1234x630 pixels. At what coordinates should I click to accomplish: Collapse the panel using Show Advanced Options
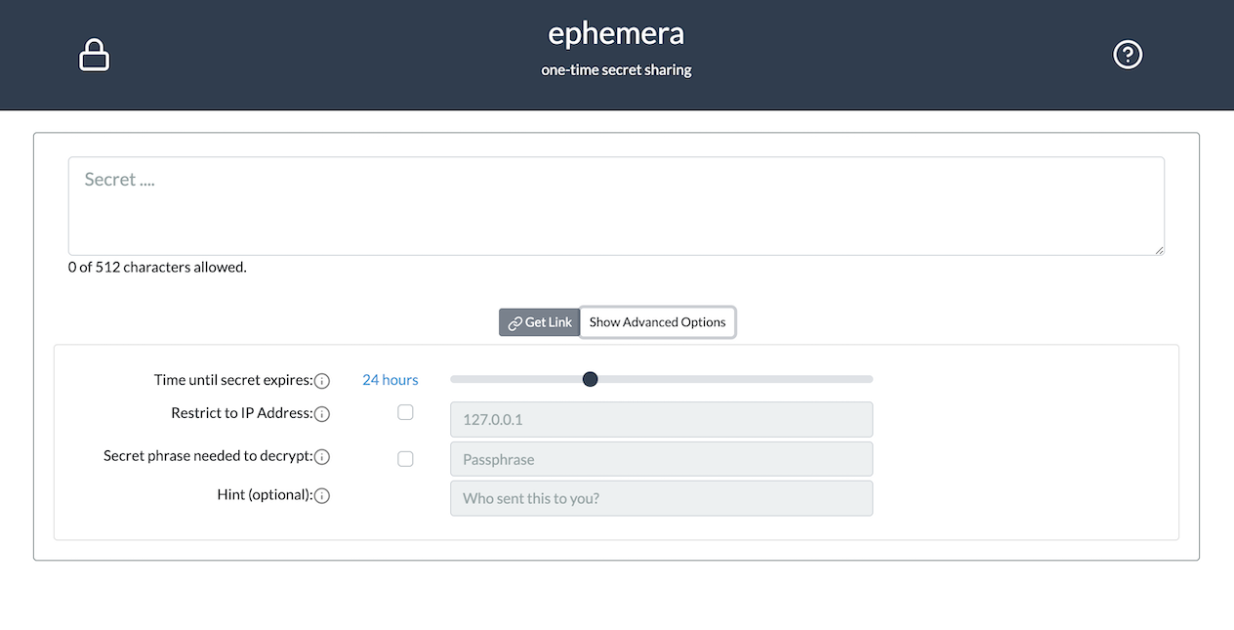tap(658, 322)
